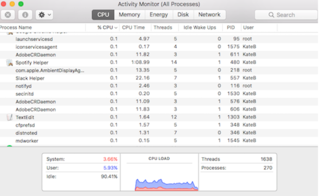Switch to the Network tab
The height and width of the screenshot is (196, 319).
click(209, 15)
